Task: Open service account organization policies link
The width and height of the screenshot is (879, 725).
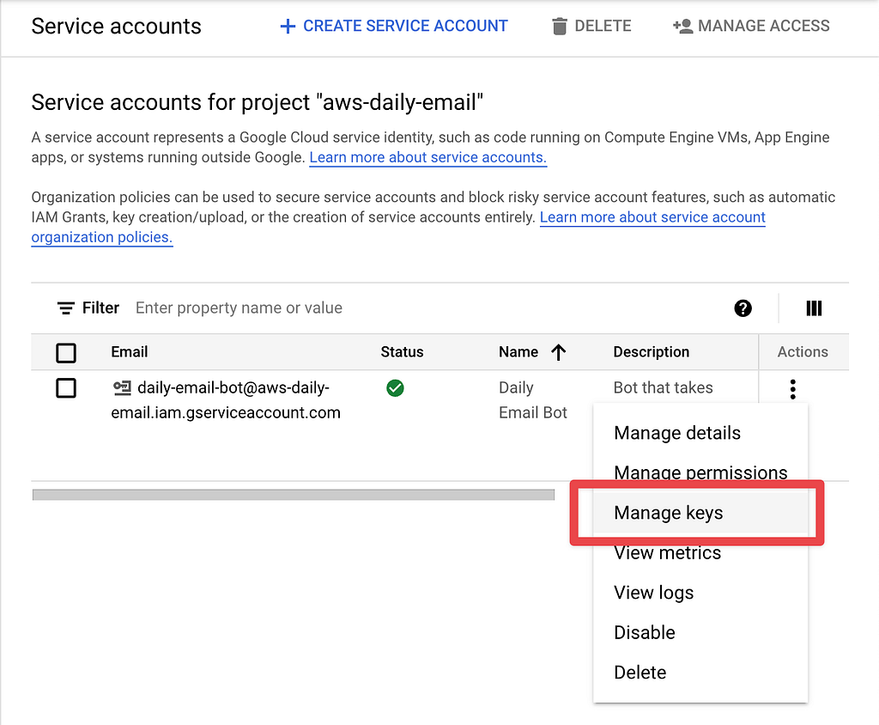Action: [398, 228]
